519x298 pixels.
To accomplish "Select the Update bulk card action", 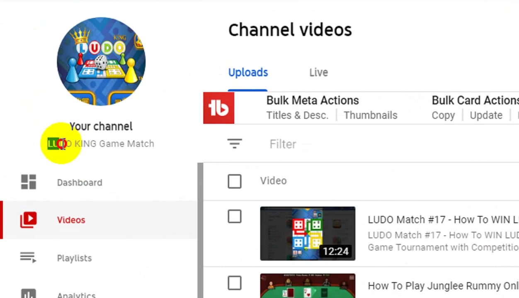I will point(486,115).
